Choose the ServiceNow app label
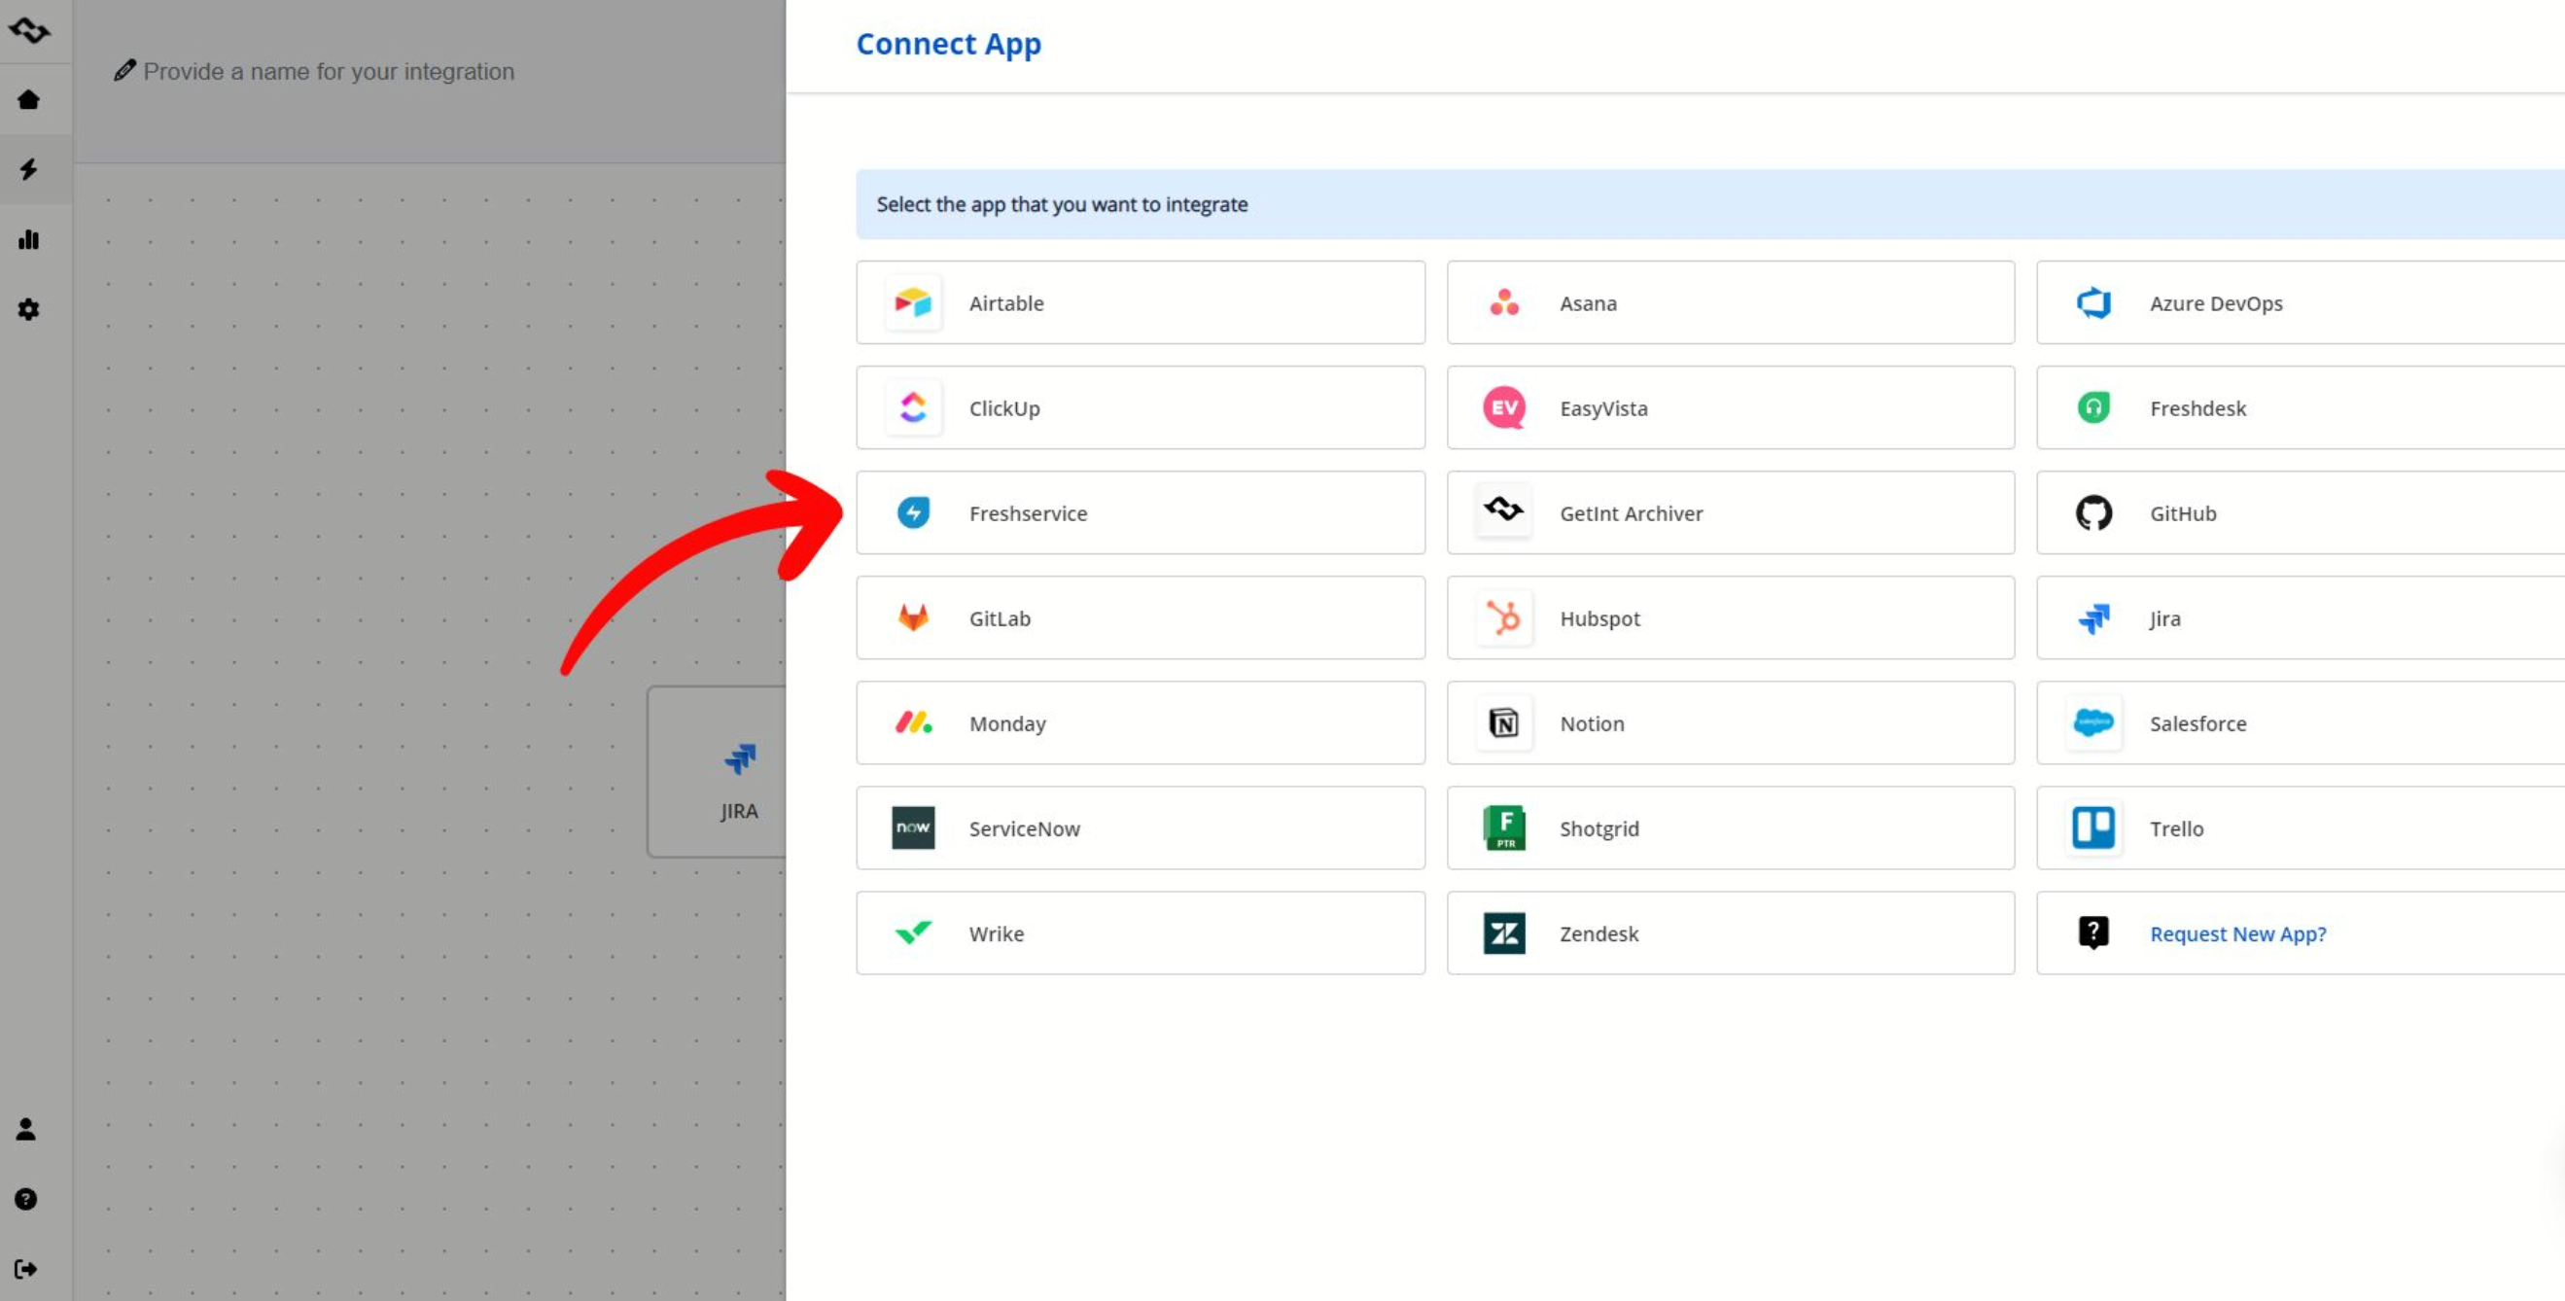2565x1301 pixels. [x=1025, y=827]
